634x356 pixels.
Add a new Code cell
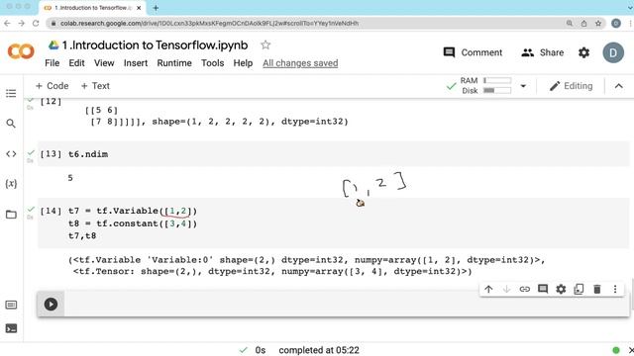(x=53, y=86)
